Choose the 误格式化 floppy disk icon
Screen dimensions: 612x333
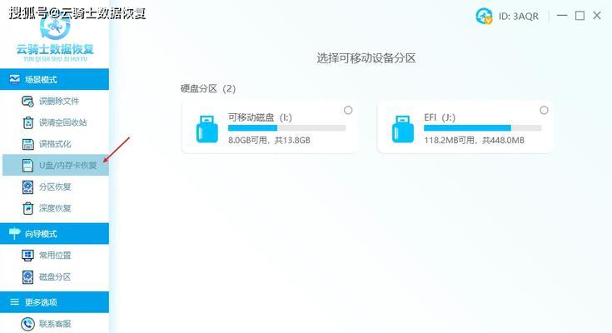(x=27, y=144)
